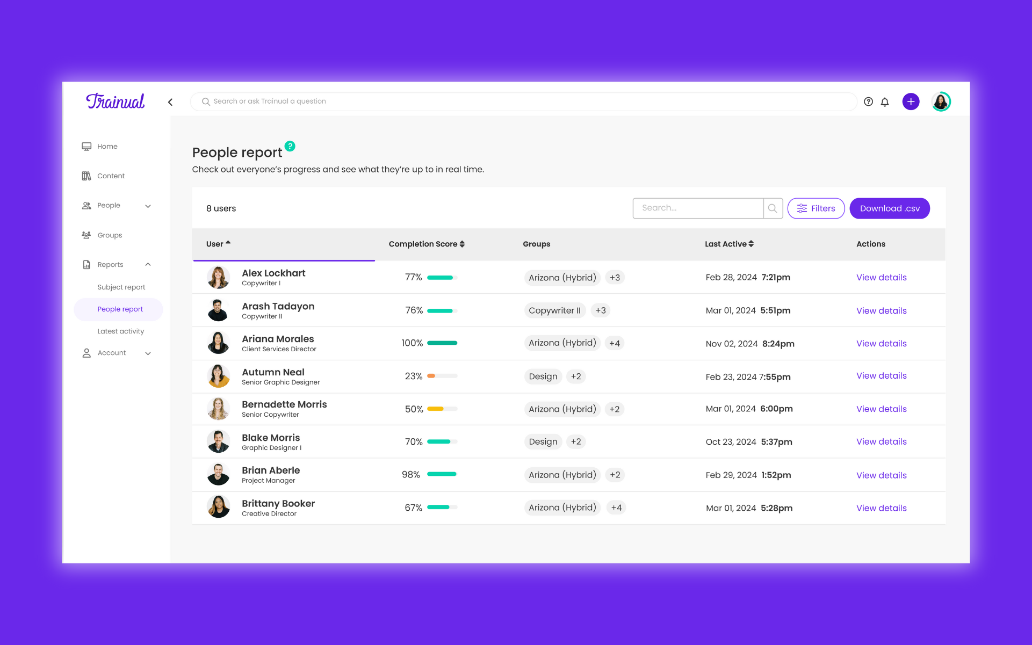
Task: Select the Content library icon
Action: (x=87, y=176)
